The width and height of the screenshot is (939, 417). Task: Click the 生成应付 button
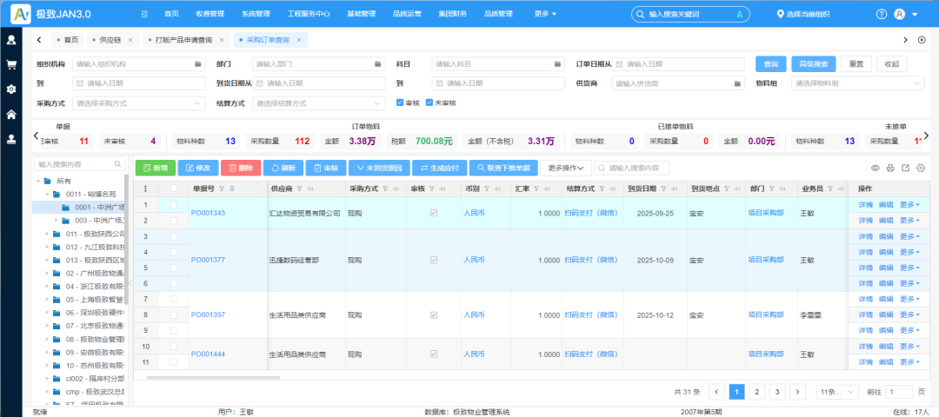click(x=440, y=169)
